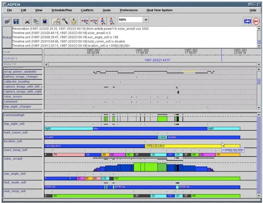Click the pencil edit schedule icon
The image size is (263, 203).
coord(56,21)
